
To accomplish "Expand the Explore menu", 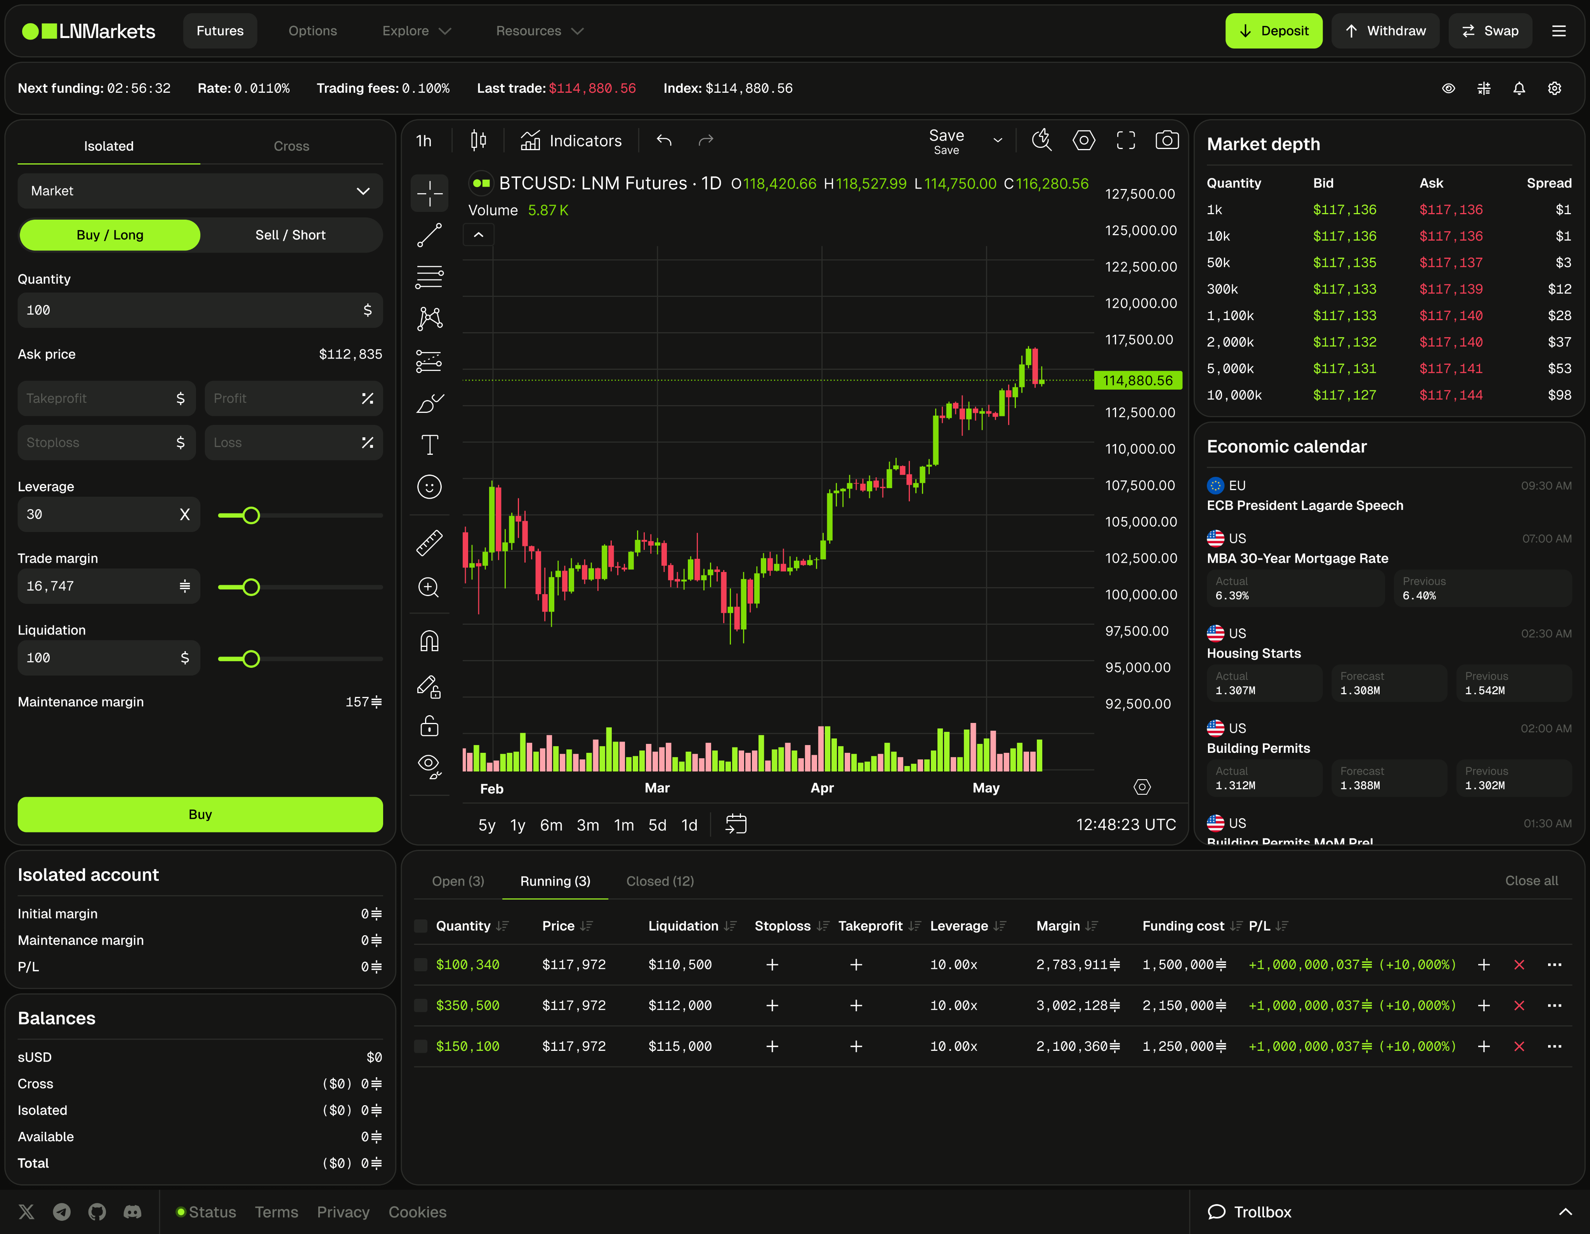I will [417, 31].
